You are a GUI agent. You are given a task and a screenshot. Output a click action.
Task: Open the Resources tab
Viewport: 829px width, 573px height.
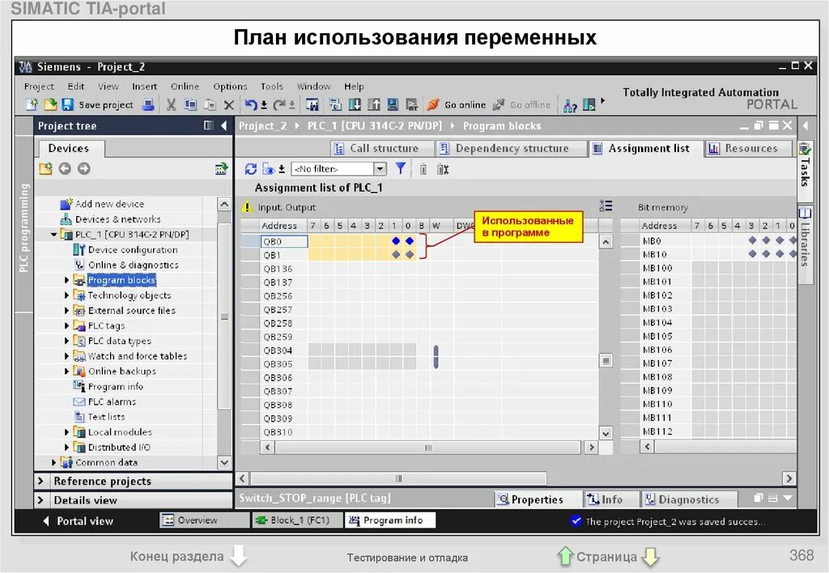[749, 149]
